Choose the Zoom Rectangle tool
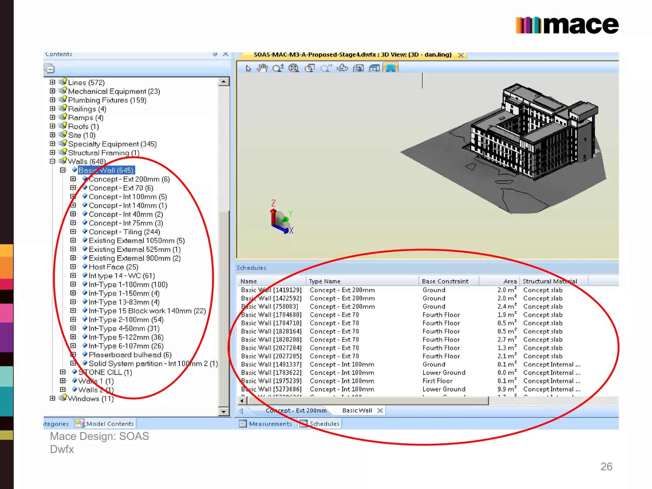652x489 pixels. point(310,68)
